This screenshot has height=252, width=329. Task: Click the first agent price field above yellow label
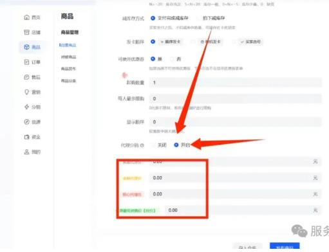coord(234,161)
